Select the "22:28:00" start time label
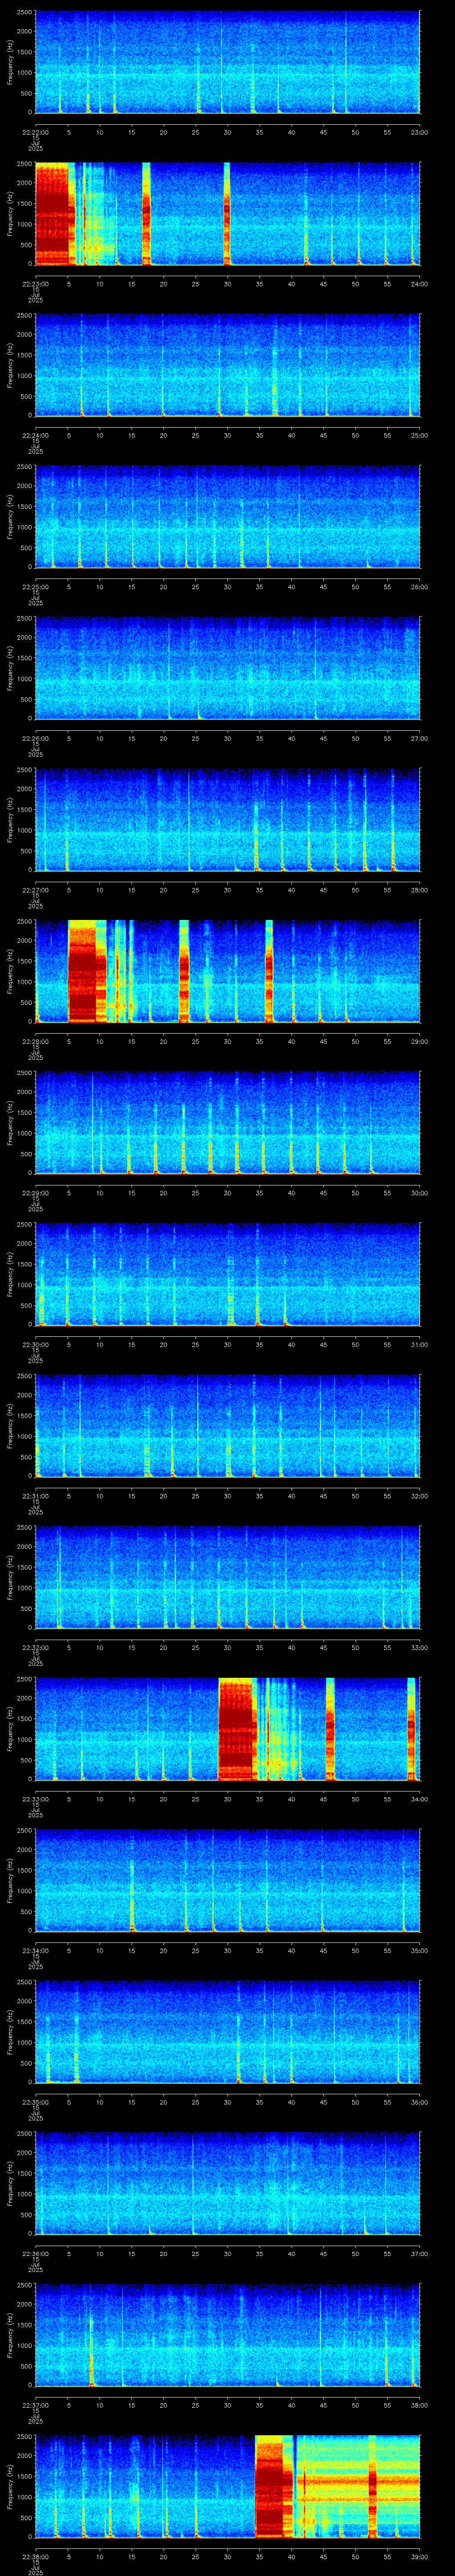The width and height of the screenshot is (455, 2576). 35,1041
